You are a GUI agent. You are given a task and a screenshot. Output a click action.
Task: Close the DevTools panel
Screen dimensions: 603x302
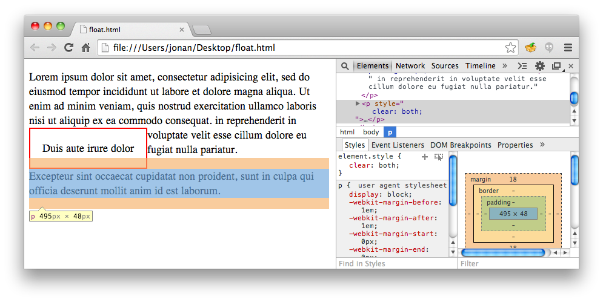(x=571, y=66)
